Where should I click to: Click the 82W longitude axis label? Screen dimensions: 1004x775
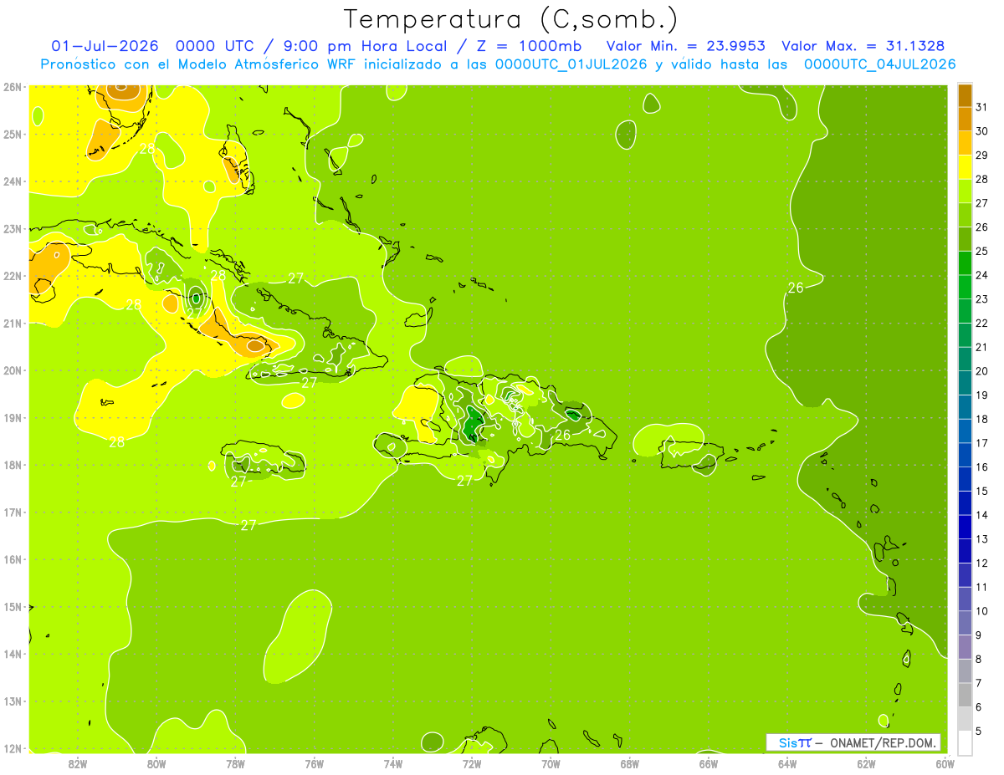tap(78, 763)
